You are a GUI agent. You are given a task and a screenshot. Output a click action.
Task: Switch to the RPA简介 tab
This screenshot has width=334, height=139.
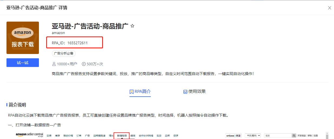[140, 91]
